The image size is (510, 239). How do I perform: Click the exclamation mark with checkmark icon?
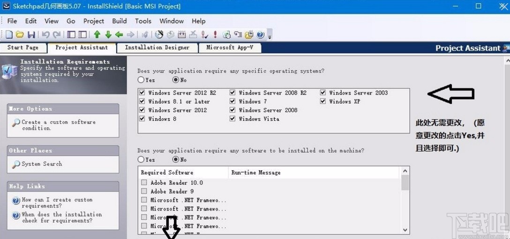coord(204,35)
